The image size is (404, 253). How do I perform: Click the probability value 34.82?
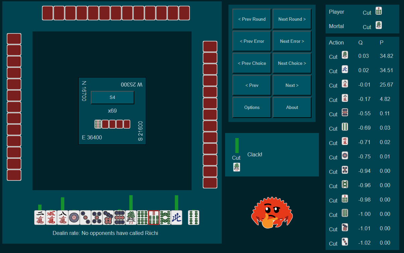[x=387, y=56]
